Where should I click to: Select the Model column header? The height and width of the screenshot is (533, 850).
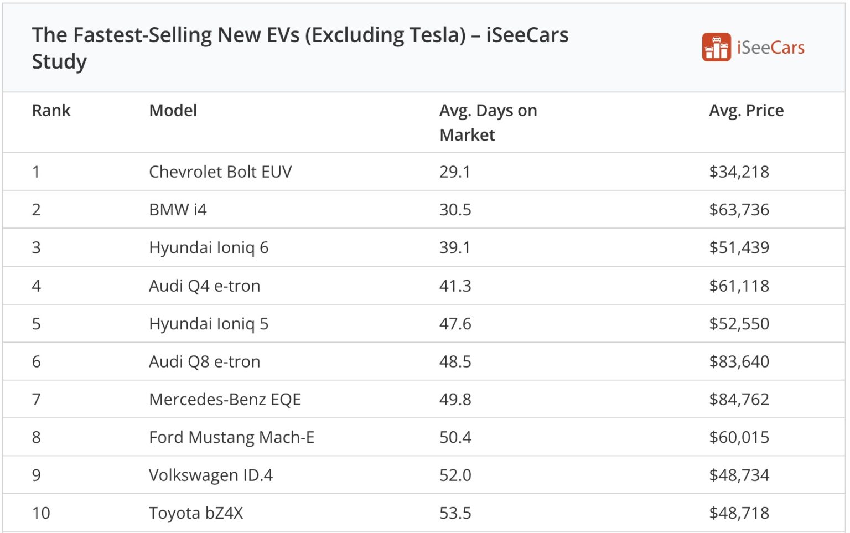coord(173,110)
